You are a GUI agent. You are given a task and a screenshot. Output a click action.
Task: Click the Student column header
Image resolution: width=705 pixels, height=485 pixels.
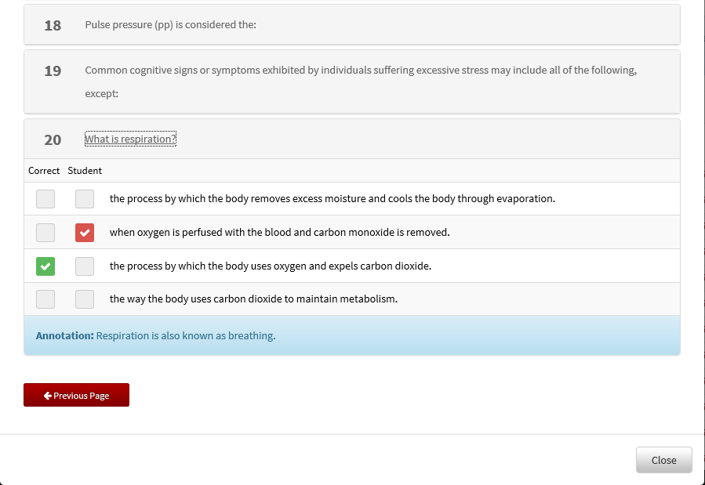coord(85,170)
